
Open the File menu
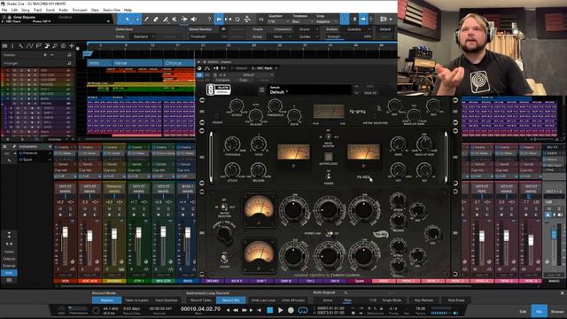point(4,10)
